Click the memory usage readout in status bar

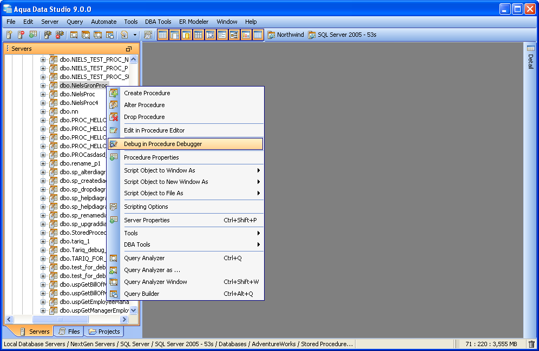[491, 344]
